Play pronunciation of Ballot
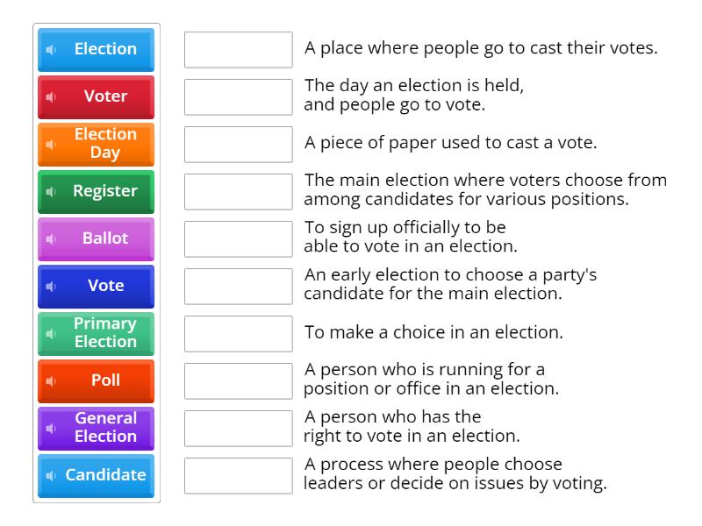 point(52,238)
